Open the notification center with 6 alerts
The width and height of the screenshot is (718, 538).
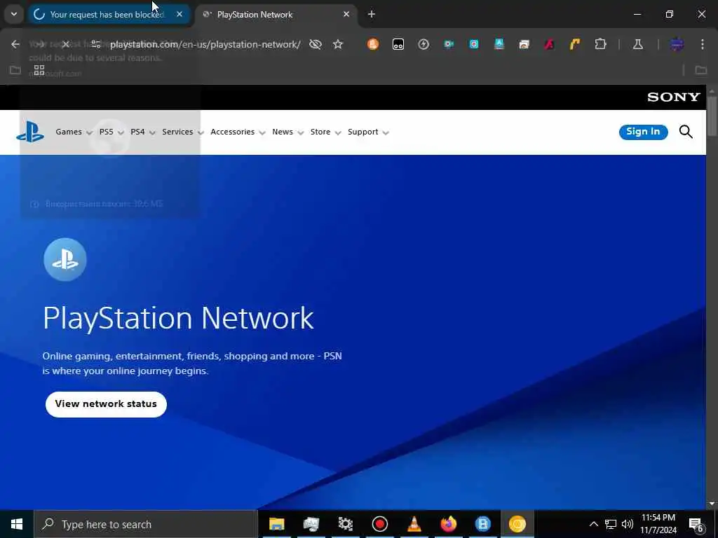click(696, 524)
